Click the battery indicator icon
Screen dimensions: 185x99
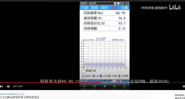[118, 3]
